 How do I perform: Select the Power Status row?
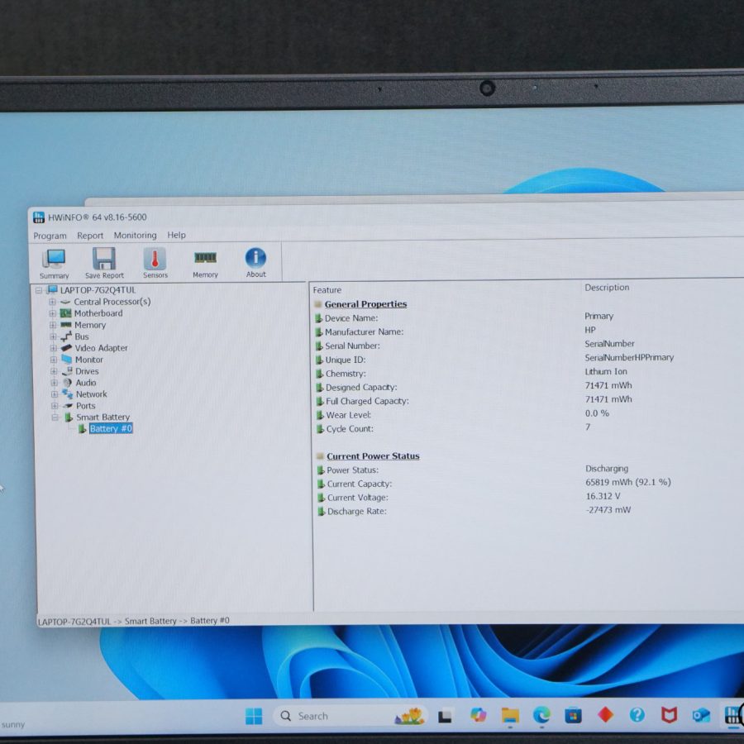coord(527,470)
